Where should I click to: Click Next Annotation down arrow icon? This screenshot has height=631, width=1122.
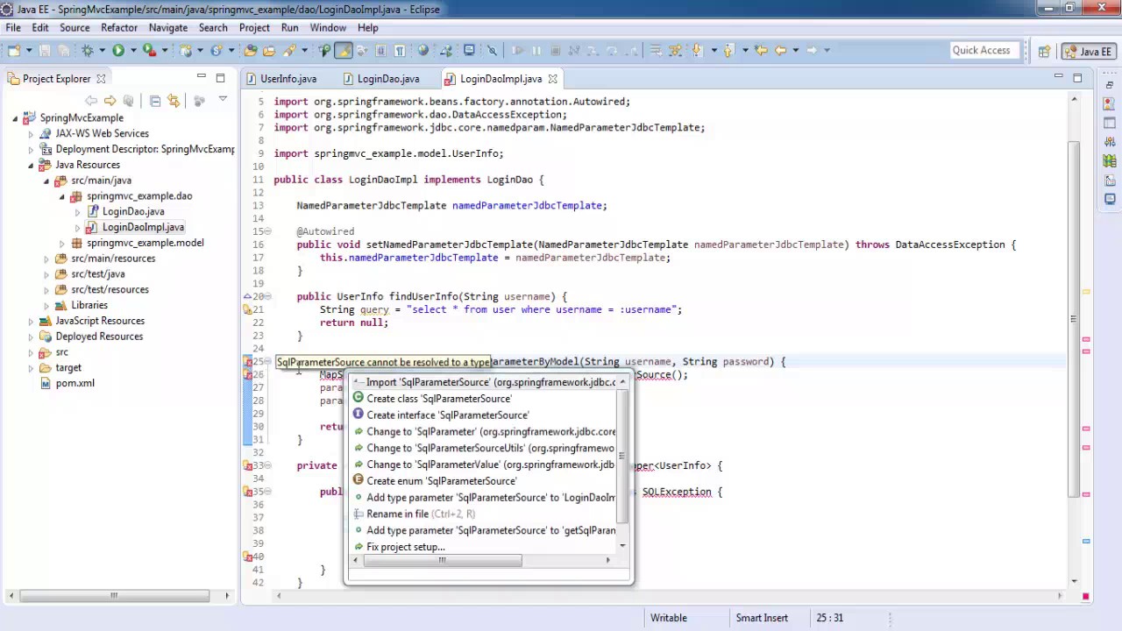[x=699, y=51]
